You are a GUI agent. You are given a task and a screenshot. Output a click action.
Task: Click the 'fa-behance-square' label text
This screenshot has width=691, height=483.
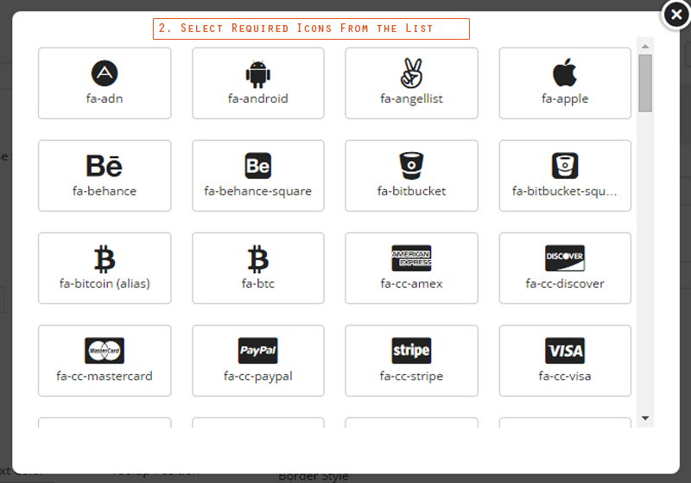[257, 191]
